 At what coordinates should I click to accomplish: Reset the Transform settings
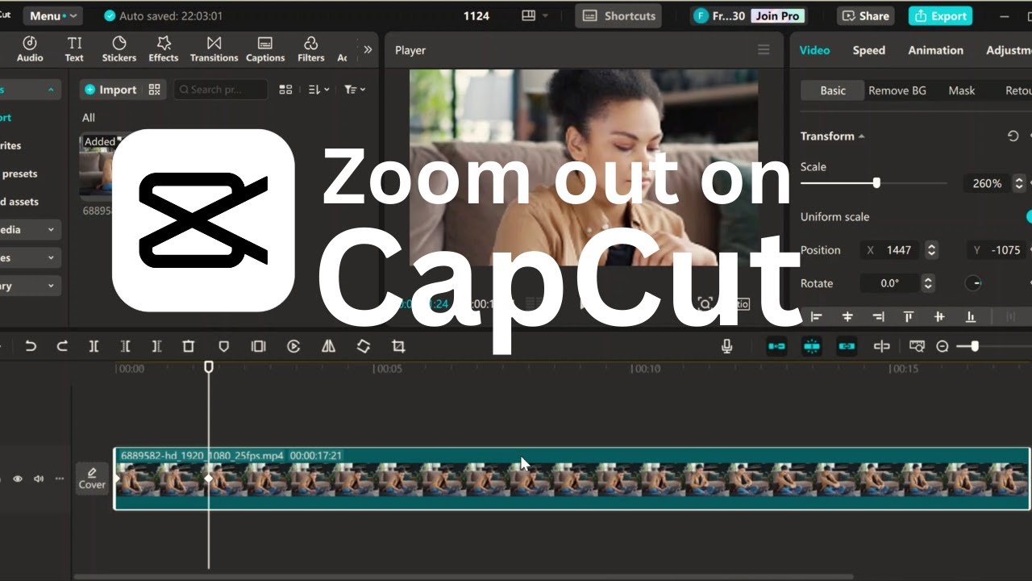(1013, 136)
